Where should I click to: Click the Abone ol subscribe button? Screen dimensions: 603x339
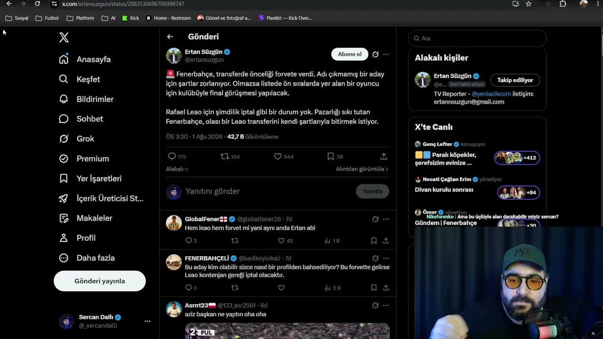(x=350, y=54)
